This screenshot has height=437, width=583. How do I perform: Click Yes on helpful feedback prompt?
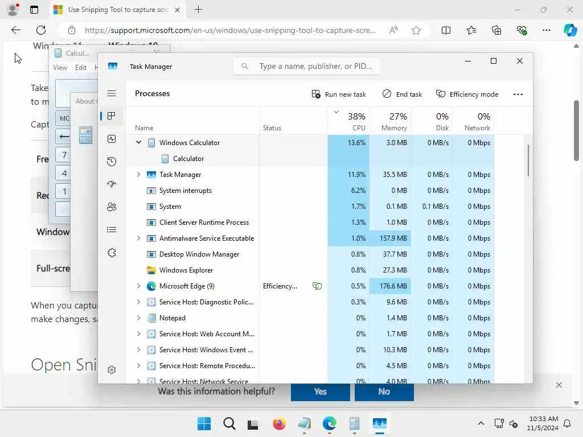[320, 391]
